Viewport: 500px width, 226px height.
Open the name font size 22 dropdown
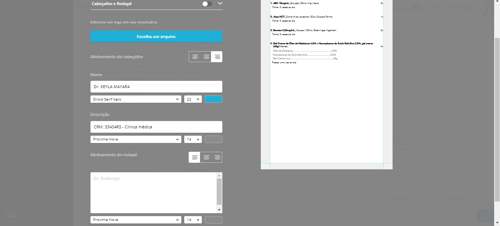point(193,99)
